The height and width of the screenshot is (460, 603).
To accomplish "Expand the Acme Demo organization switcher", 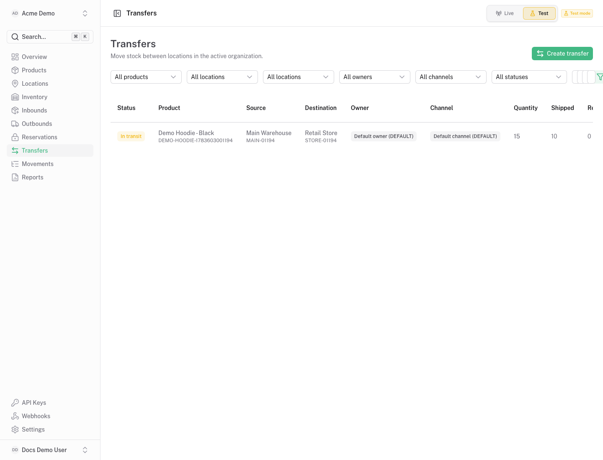I will 50,13.
